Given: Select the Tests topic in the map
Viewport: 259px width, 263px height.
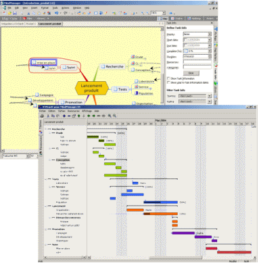Looking at the screenshot, I should click(x=120, y=89).
